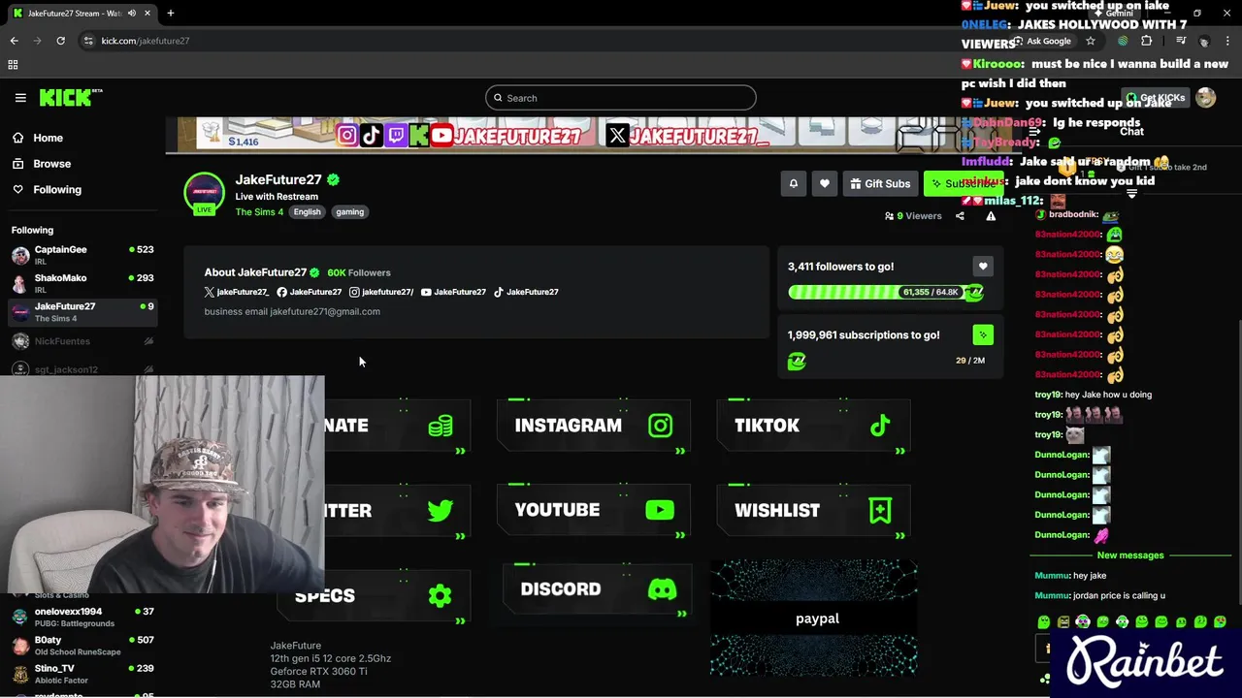
Task: Click the heart button on followers goal
Action: pos(983,267)
